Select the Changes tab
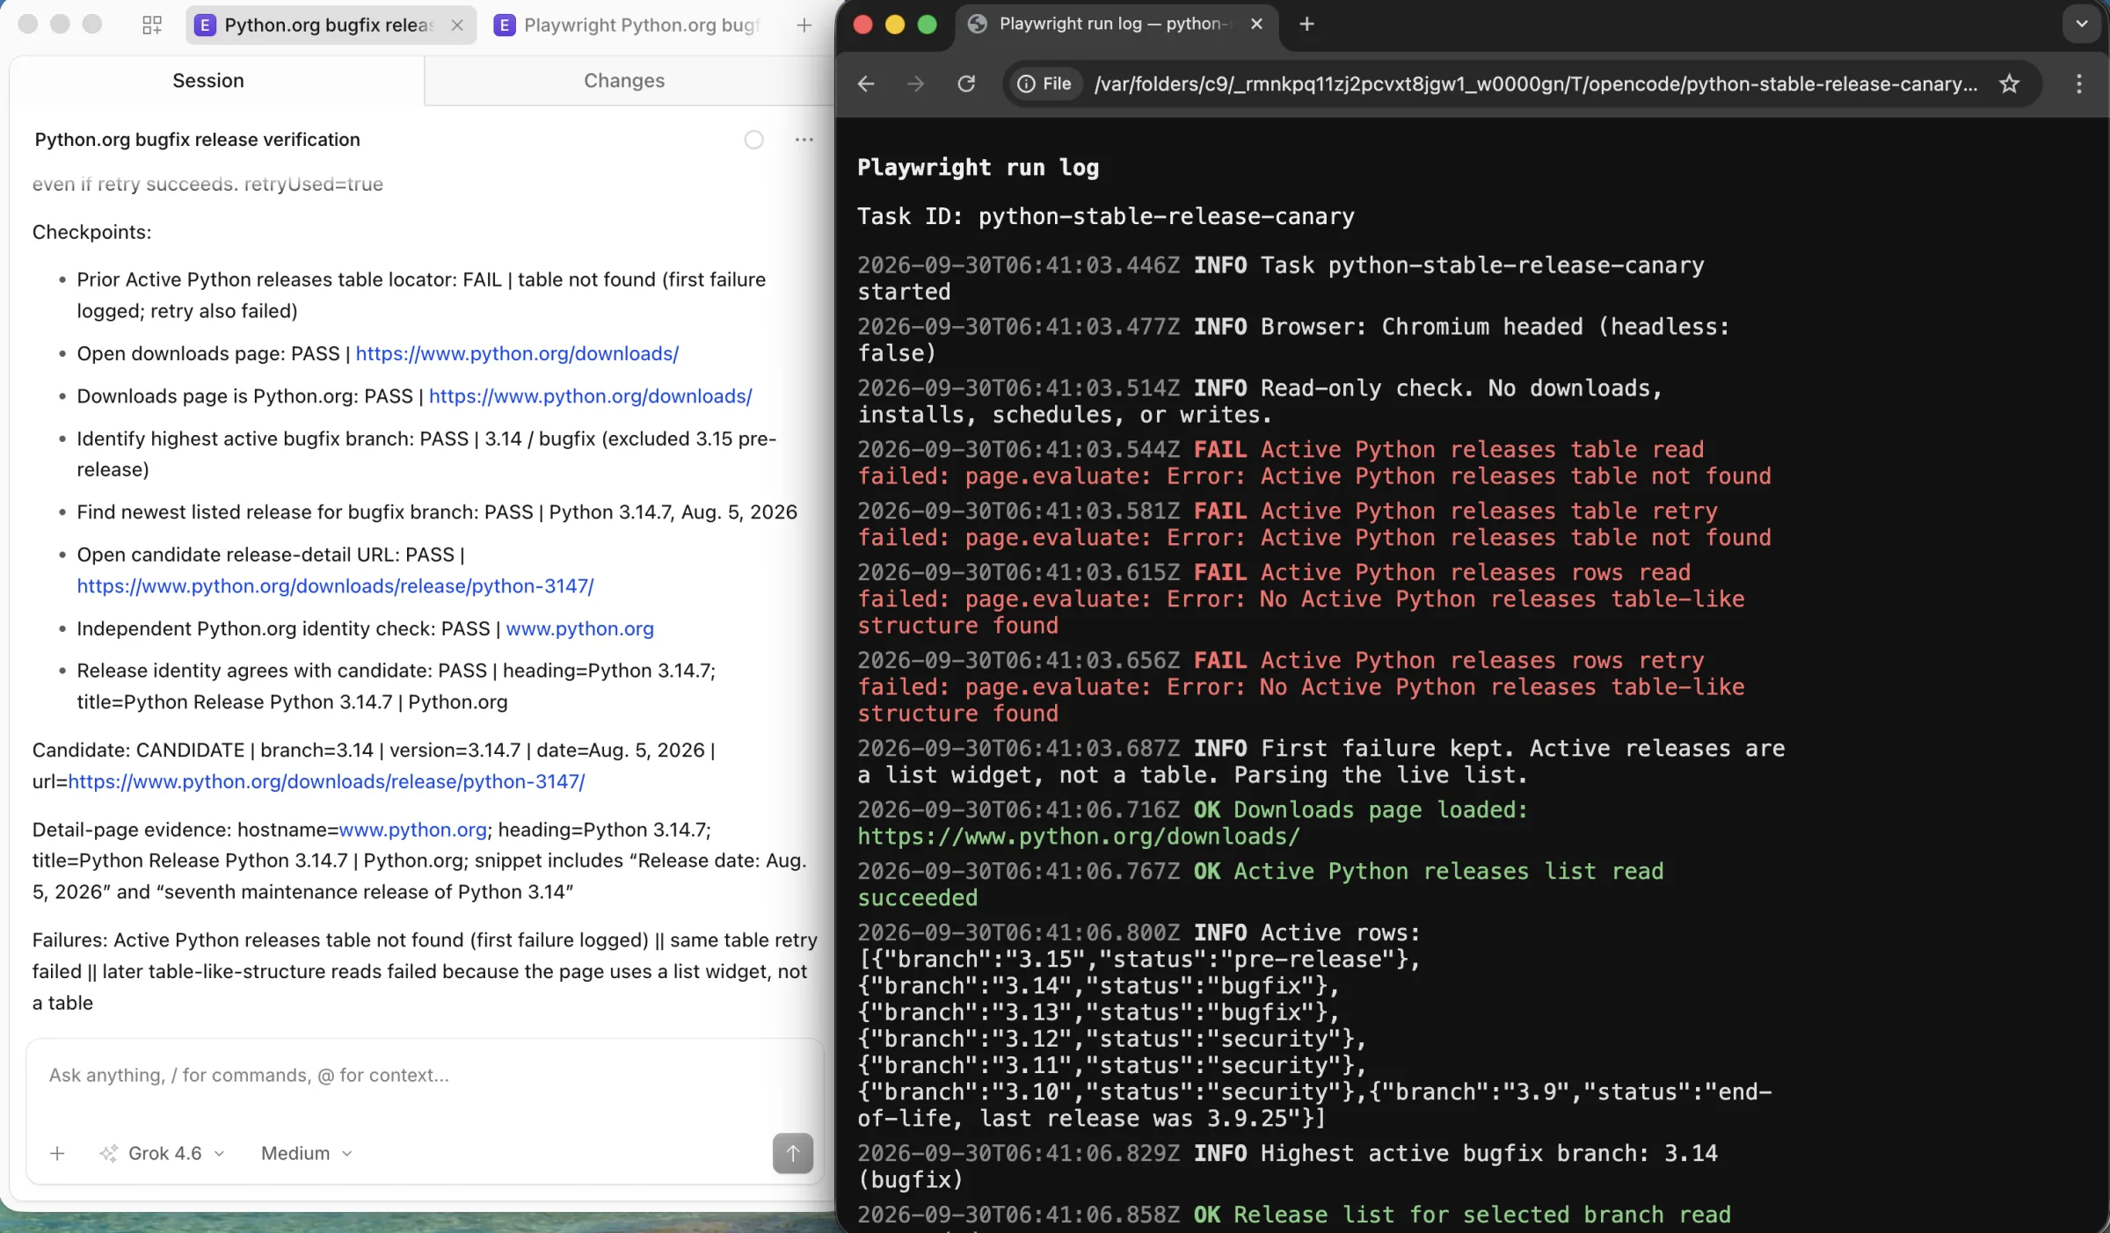Screen dimensions: 2110x1233 [624, 80]
